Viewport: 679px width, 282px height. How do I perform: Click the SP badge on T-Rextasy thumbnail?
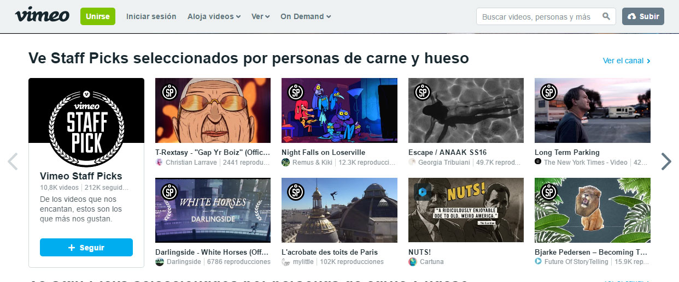[169, 92]
